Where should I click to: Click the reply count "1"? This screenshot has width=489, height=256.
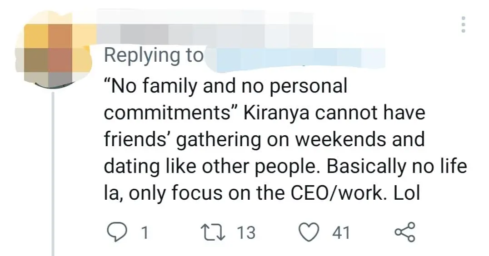pyautogui.click(x=145, y=233)
